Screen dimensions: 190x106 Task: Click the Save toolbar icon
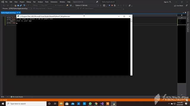[18, 6]
